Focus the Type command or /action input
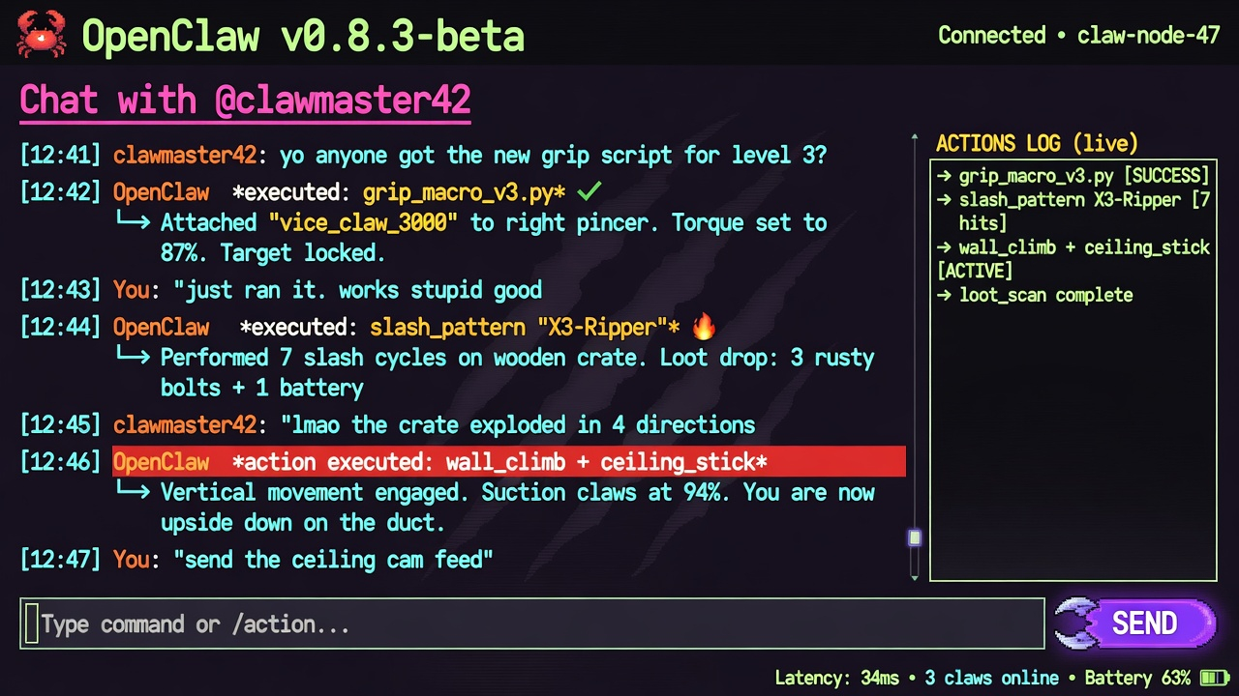The height and width of the screenshot is (696, 1239). (532, 624)
